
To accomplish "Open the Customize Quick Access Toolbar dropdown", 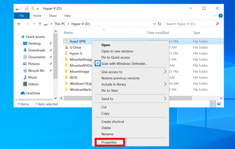I will click(x=38, y=9).
